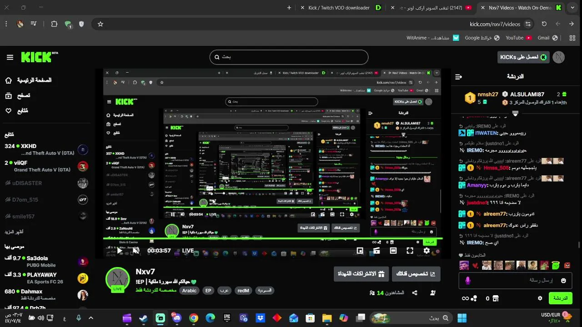
Task: Open the chat gift shop icon
Action: pos(496,298)
